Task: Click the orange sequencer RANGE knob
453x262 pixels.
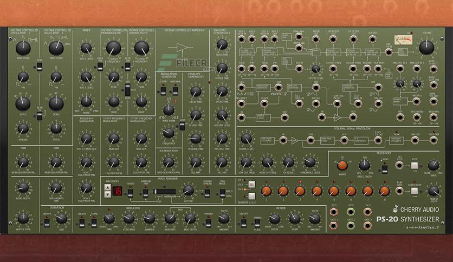Action: [342, 165]
